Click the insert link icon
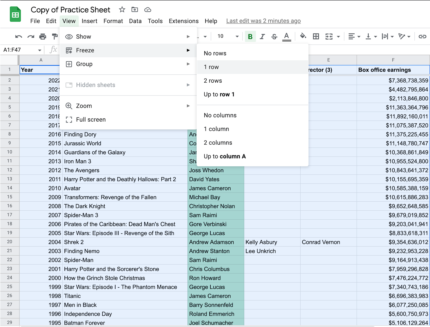Viewport: 430px width, 327px height. click(x=422, y=36)
